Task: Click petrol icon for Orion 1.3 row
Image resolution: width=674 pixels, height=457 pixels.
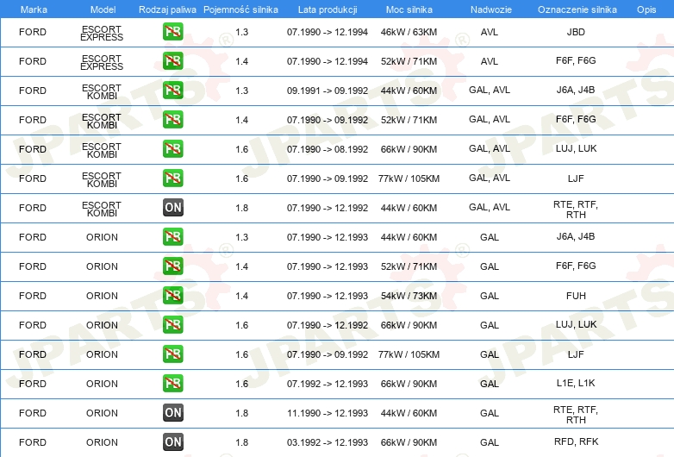Action: (x=172, y=237)
